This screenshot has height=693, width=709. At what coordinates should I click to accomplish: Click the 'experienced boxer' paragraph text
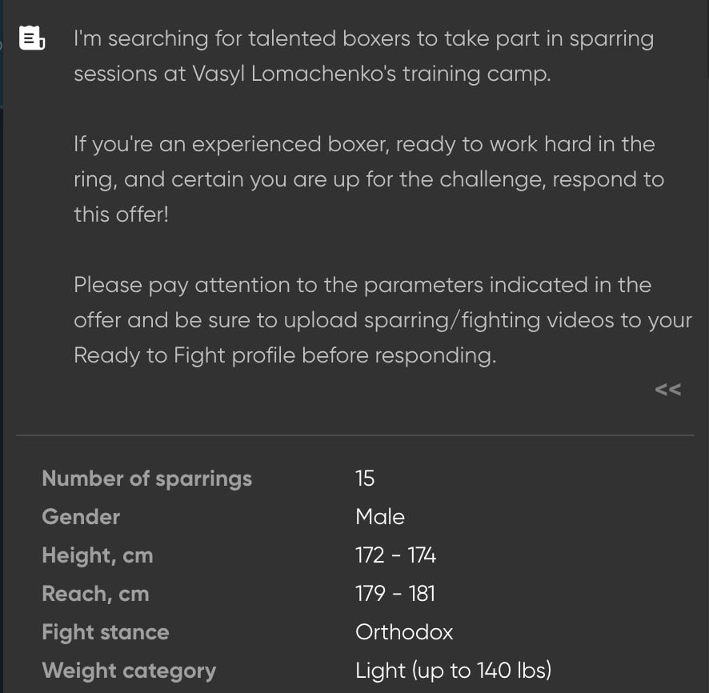click(x=369, y=179)
